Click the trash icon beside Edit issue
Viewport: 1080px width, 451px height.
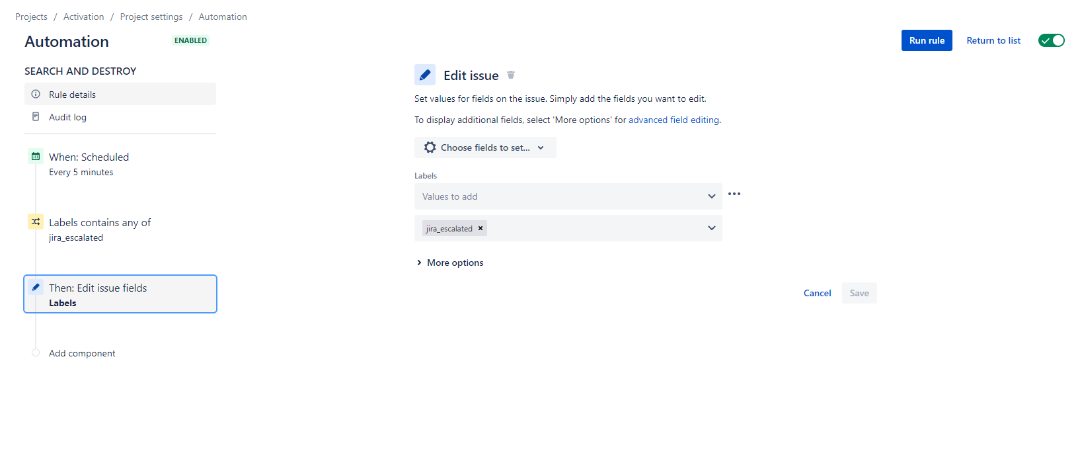pos(511,75)
